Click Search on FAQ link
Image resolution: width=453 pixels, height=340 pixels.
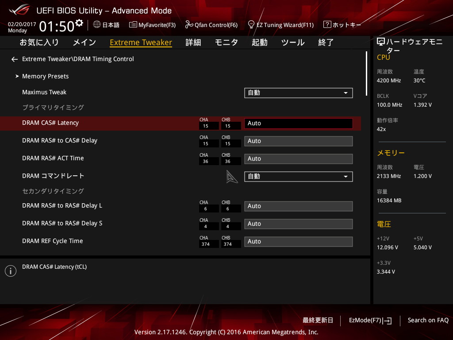click(x=428, y=321)
